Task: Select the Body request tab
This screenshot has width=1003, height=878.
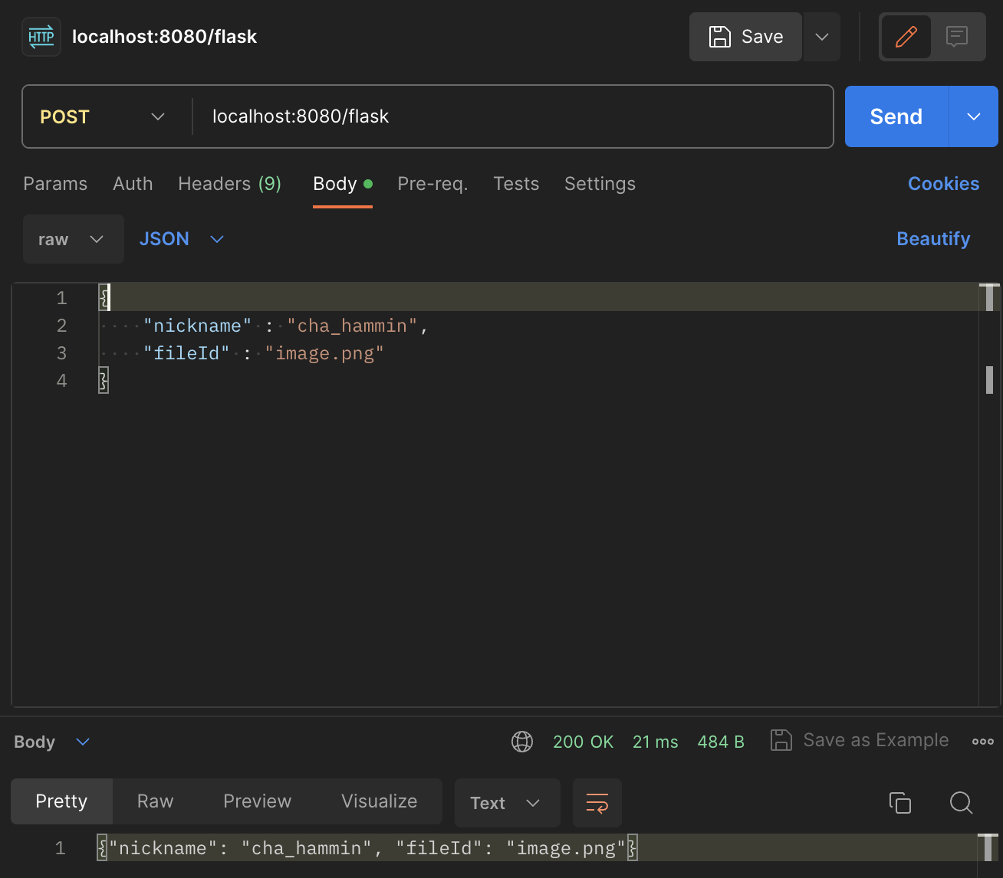Action: pos(343,184)
